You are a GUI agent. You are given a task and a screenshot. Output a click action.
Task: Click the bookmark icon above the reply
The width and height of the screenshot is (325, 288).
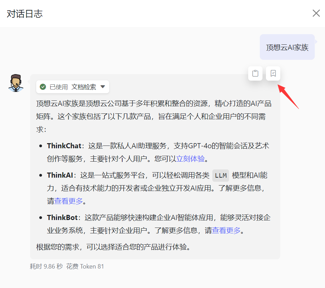(273, 73)
